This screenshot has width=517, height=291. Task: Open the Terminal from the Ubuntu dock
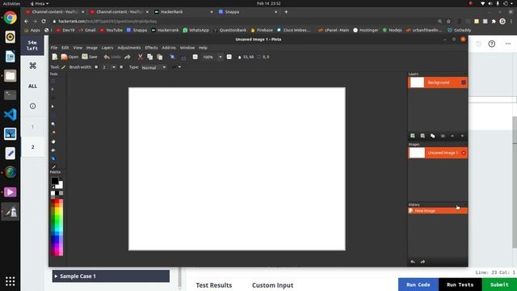pos(11,95)
